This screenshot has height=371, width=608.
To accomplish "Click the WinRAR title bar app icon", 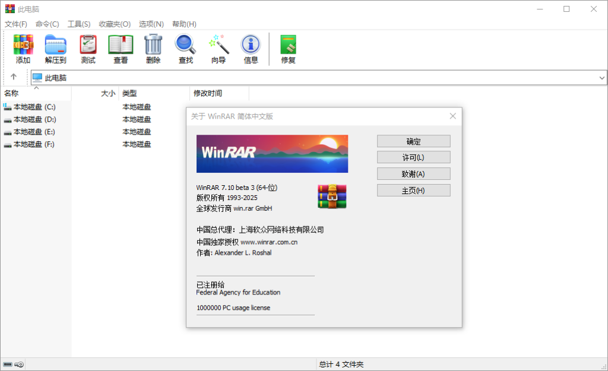I will click(x=9, y=8).
